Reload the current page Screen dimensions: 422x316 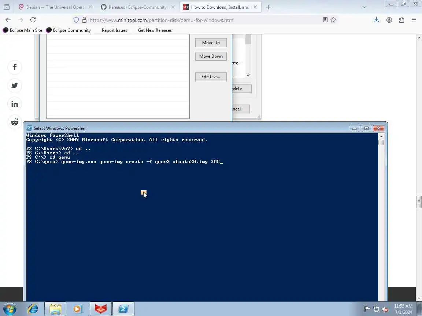point(33,20)
